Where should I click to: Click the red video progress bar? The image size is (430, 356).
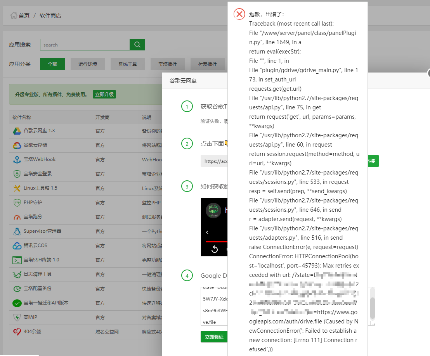point(217,242)
